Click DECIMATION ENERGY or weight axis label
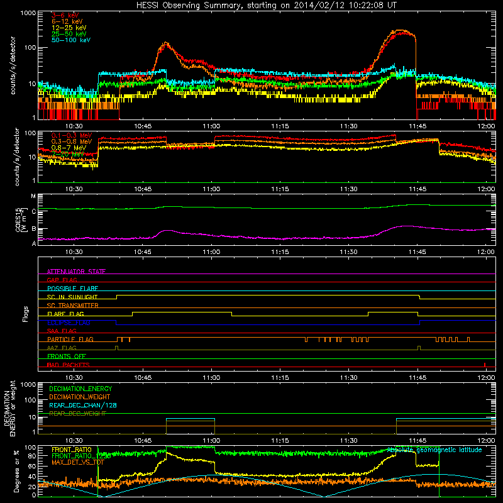The height and width of the screenshot is (503, 503). click(x=9, y=408)
